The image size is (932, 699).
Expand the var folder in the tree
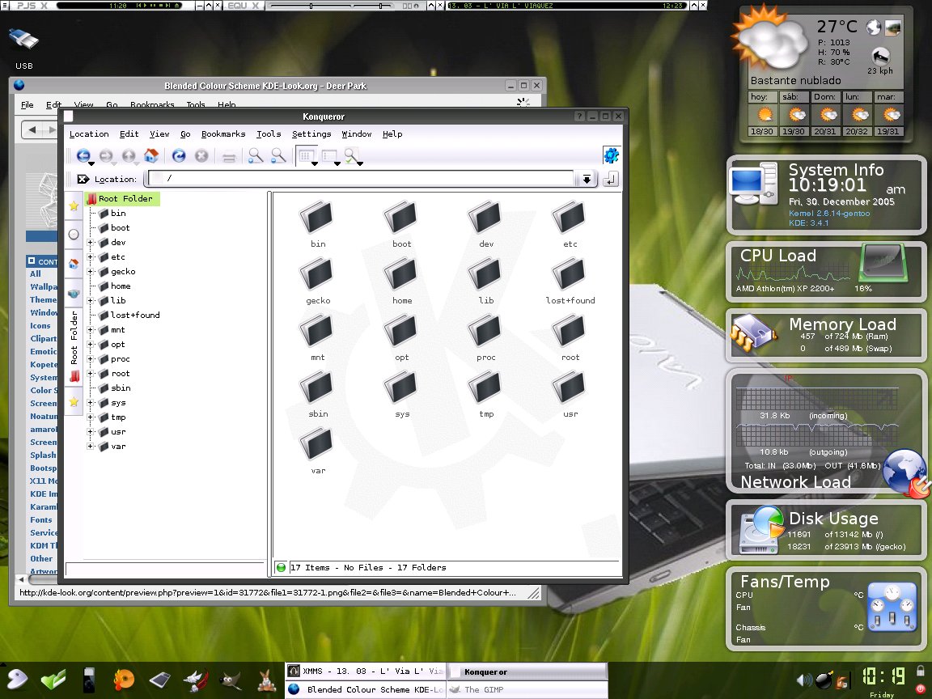click(x=91, y=447)
